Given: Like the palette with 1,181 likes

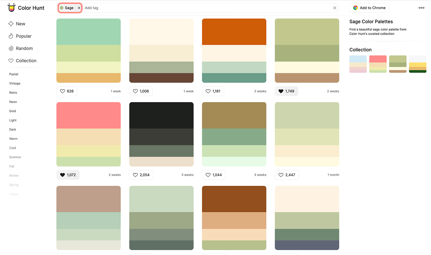Looking at the screenshot, I should click(x=213, y=91).
